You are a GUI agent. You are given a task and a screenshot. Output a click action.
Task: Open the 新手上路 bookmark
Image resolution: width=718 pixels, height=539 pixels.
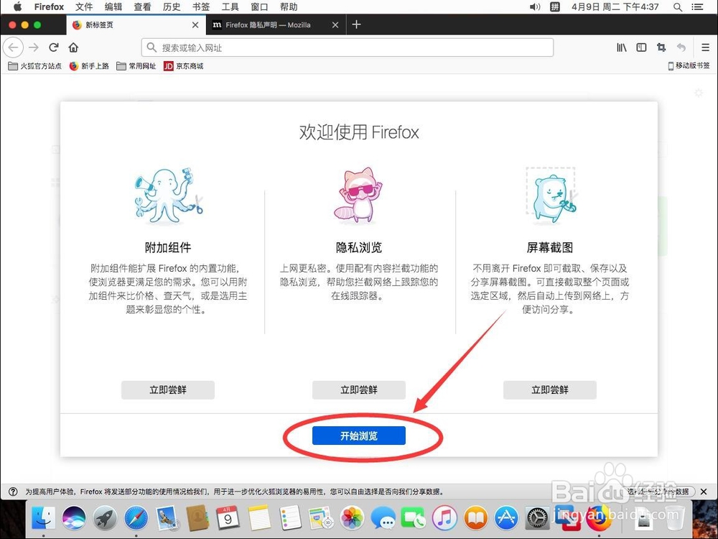89,66
